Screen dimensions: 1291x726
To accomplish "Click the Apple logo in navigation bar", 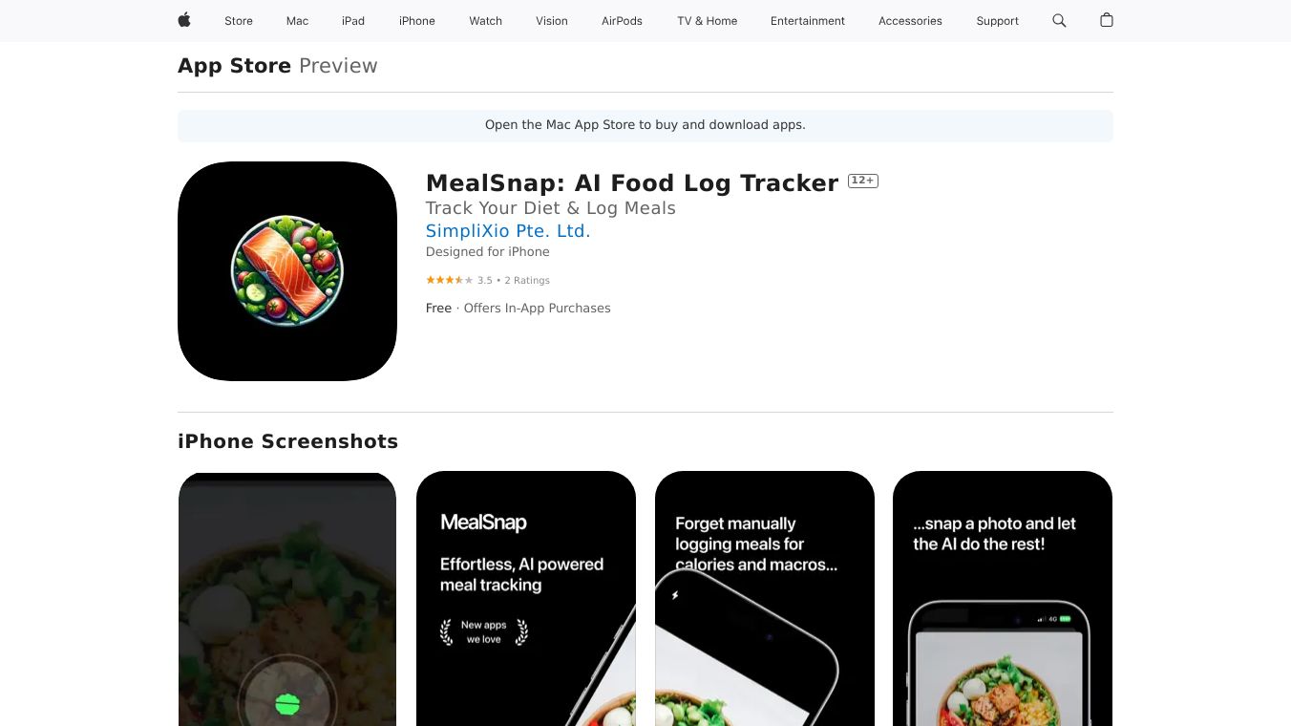I will (184, 20).
